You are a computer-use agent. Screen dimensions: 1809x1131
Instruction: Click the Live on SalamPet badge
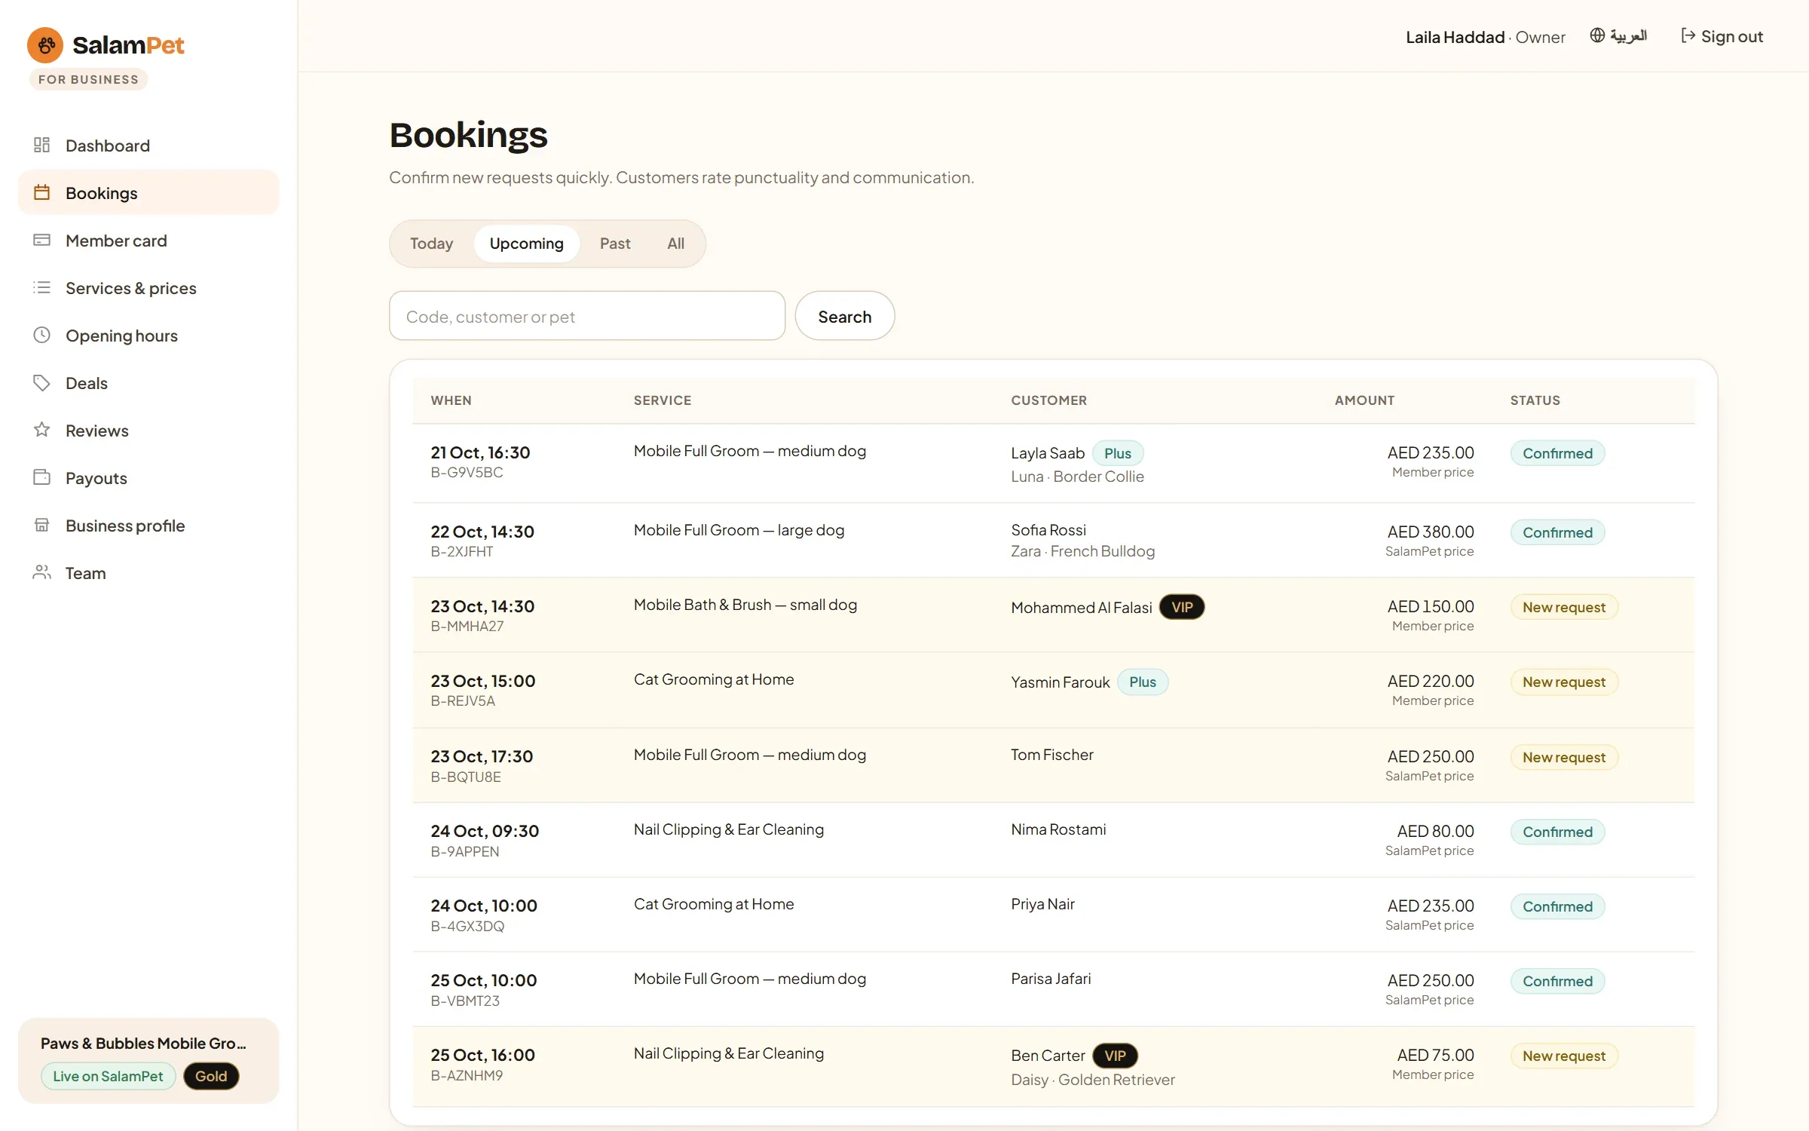tap(108, 1076)
